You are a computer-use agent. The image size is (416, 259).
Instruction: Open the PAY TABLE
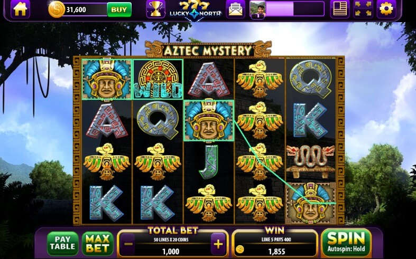click(62, 243)
